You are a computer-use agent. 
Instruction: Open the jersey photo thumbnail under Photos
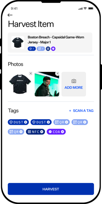tap(20, 84)
